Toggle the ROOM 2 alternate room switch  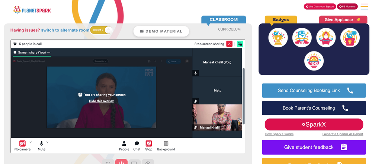(101, 30)
